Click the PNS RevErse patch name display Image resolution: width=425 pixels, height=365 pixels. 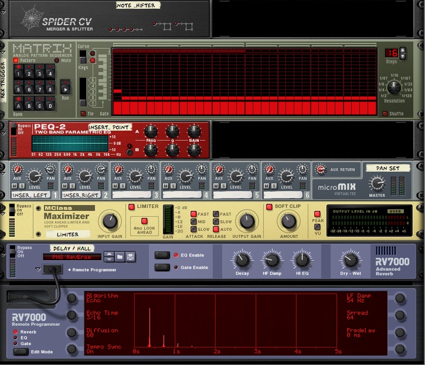pos(72,257)
